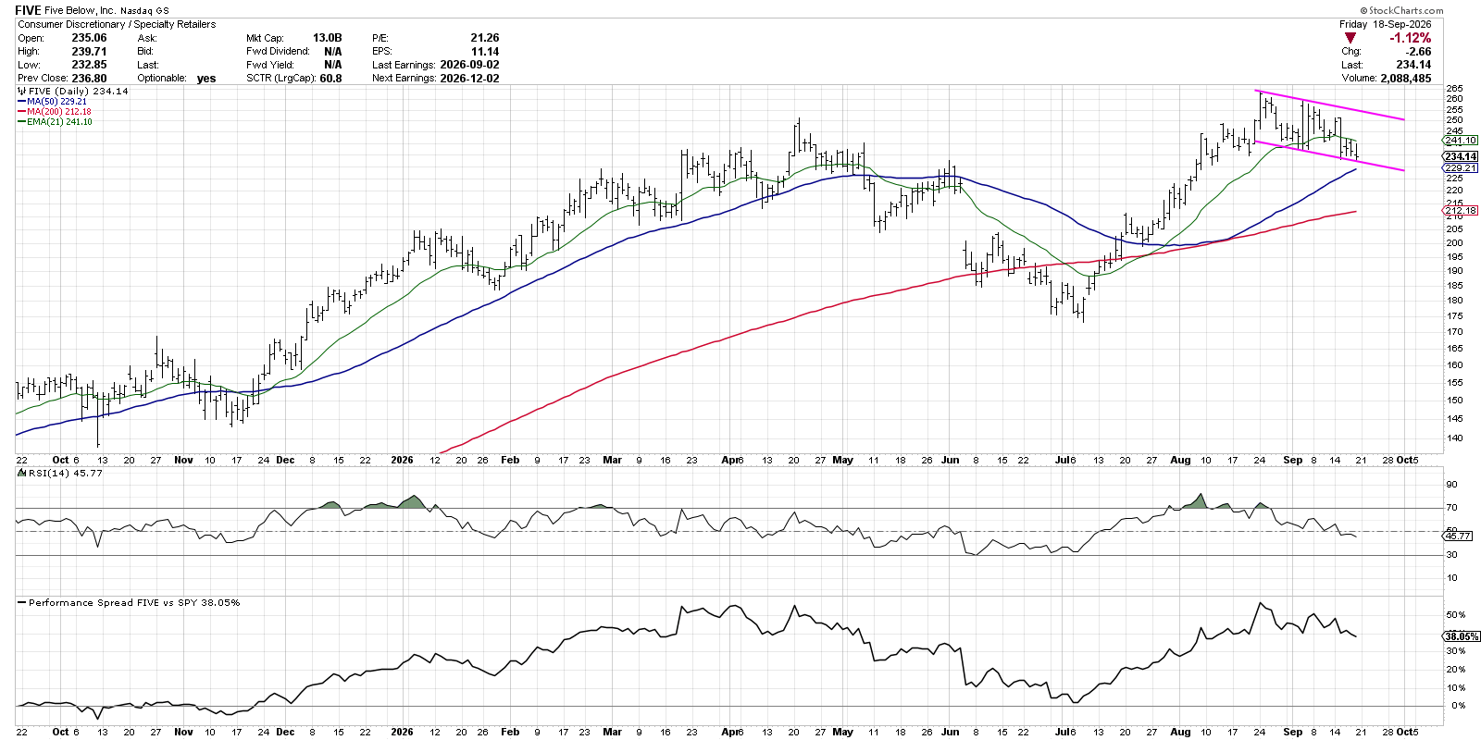Click the red down-triangle change indicator
1481x740 pixels.
[1350, 38]
